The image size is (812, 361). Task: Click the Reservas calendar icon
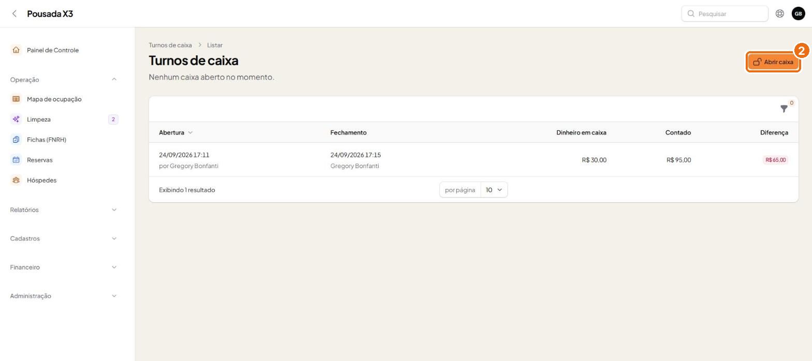[x=16, y=160]
